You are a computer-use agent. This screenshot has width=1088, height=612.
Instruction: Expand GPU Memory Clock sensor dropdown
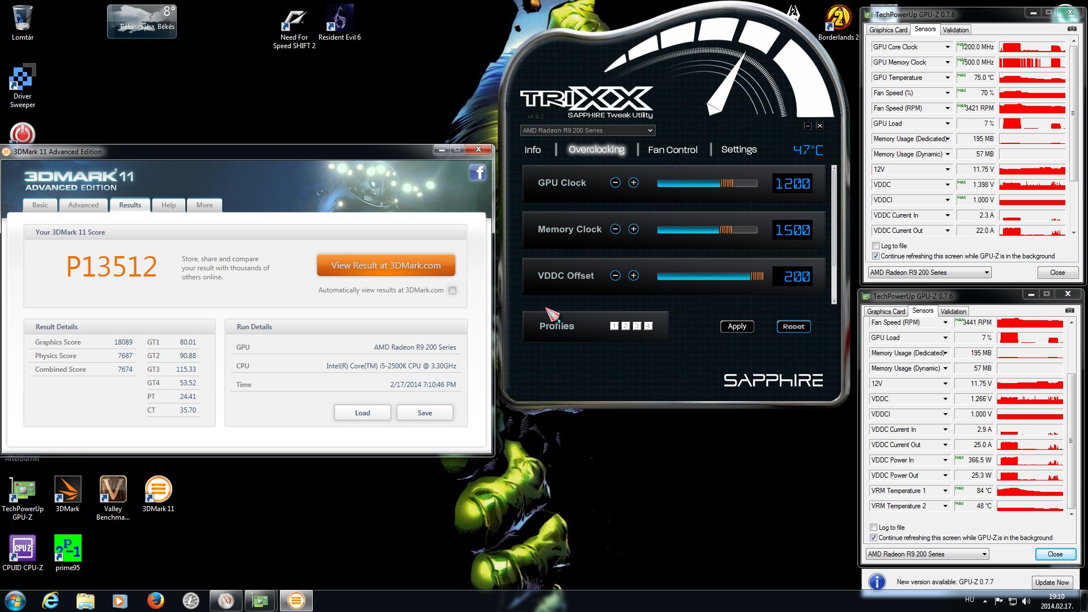click(947, 62)
